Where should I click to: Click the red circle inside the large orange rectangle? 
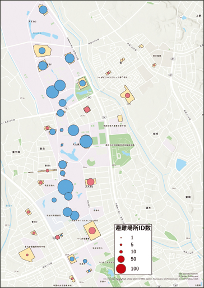coord(92,231)
